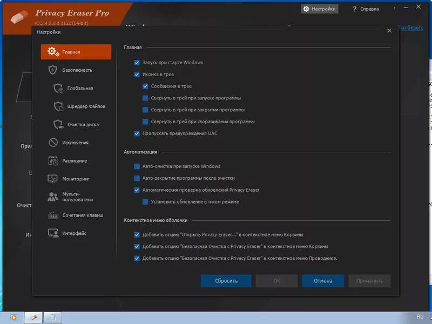Click the calendar clock icon for Расписание
The height and width of the screenshot is (324, 432).
53,160
